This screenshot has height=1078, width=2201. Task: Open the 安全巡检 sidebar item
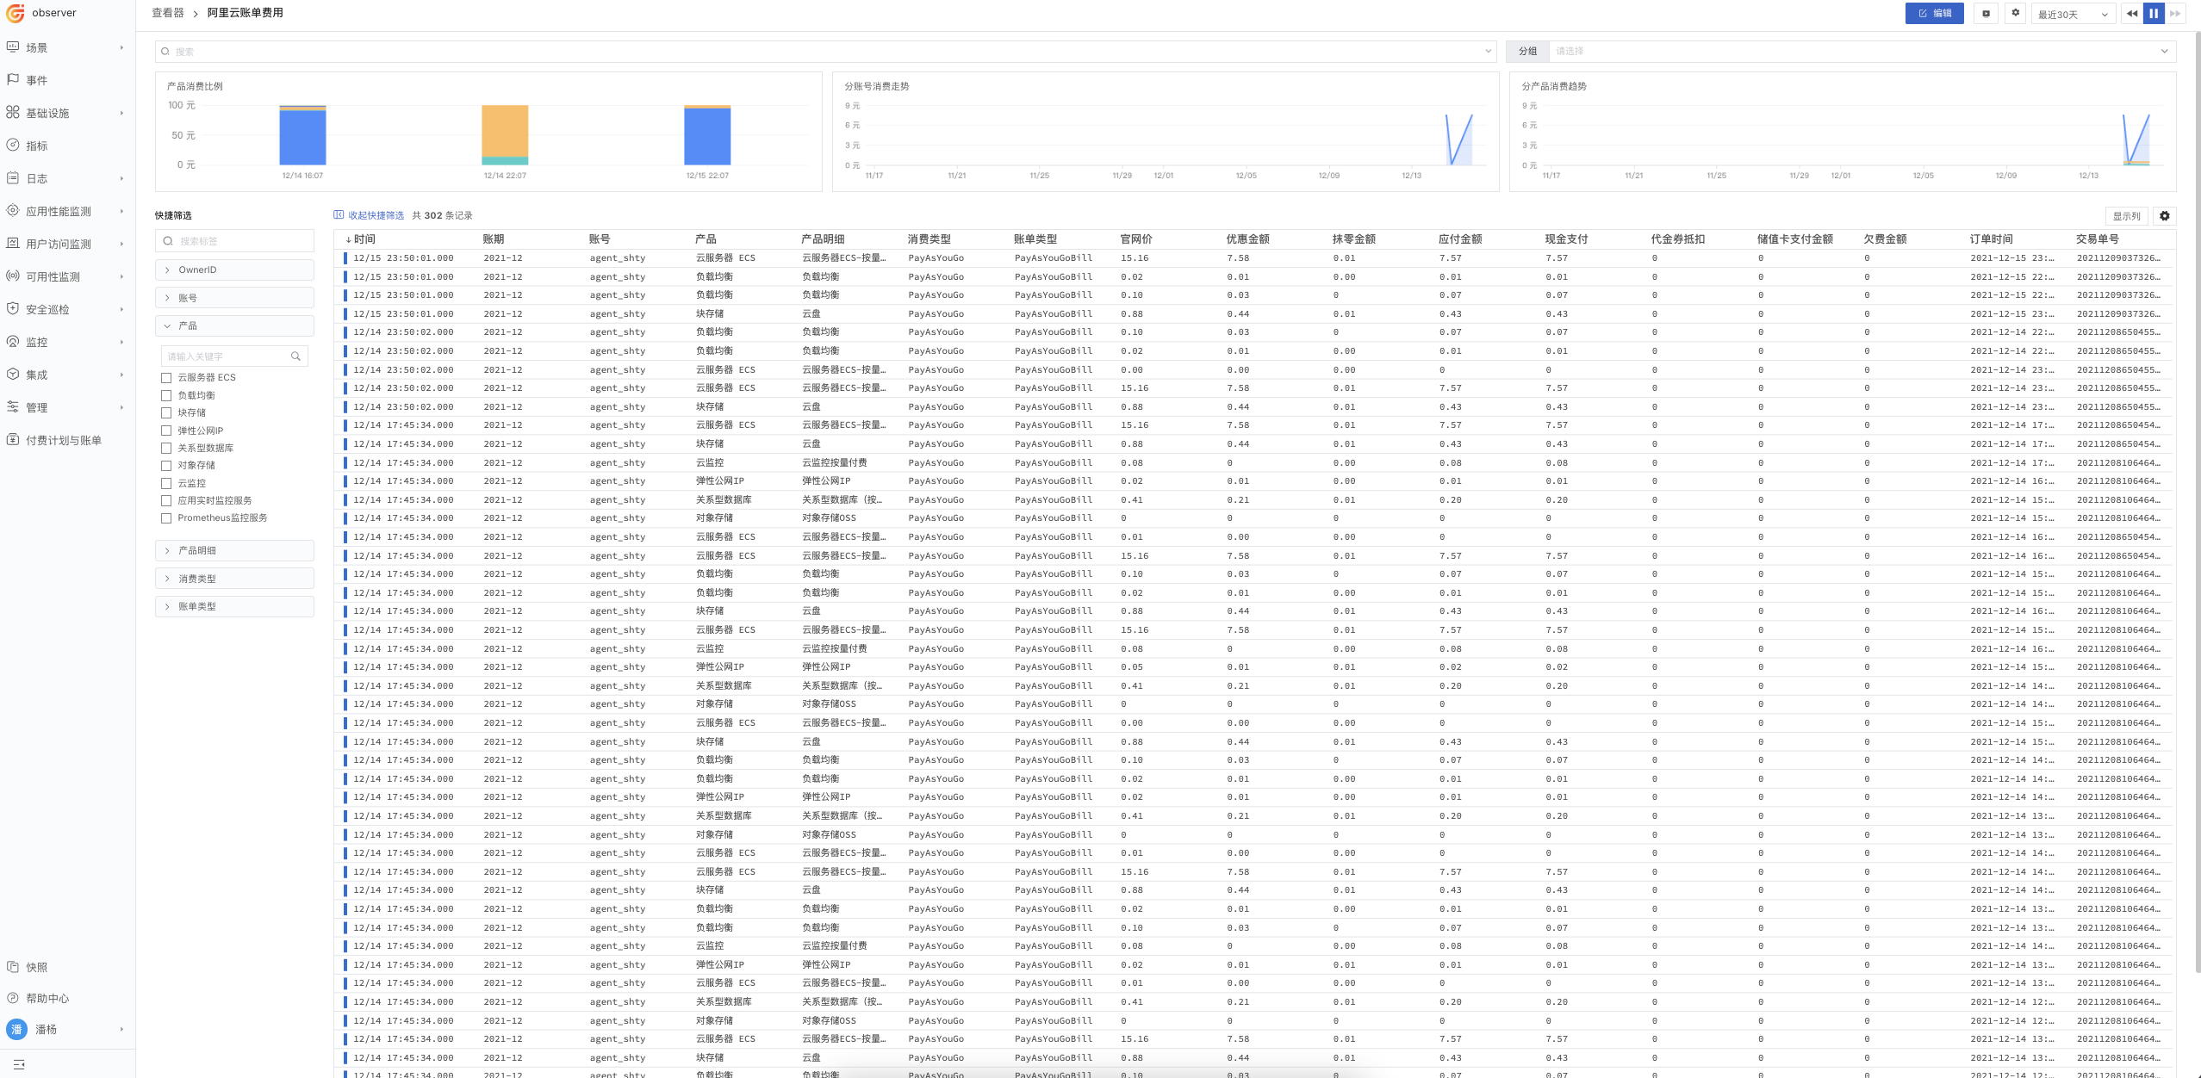click(x=47, y=309)
